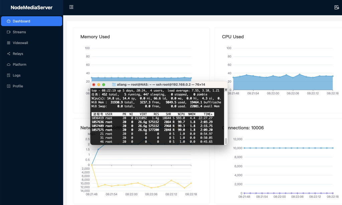Click "12,000" axis label on Connections chart
342x205 pixels.
pyautogui.click(x=238, y=139)
